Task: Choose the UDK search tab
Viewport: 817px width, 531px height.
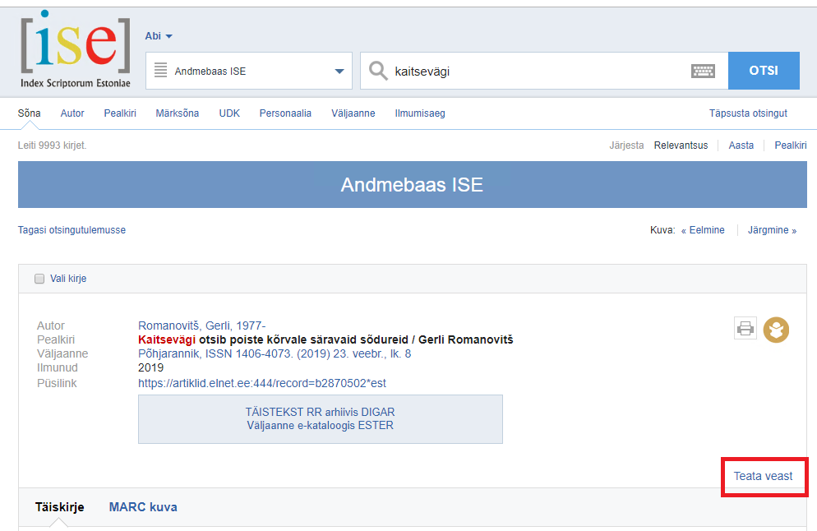Action: (x=229, y=113)
